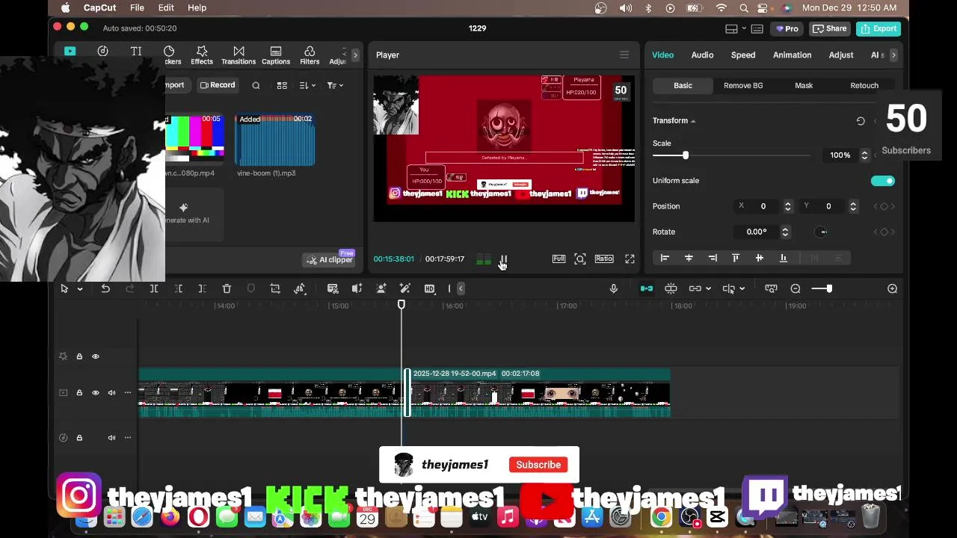Align clip to top edge

tap(736, 258)
